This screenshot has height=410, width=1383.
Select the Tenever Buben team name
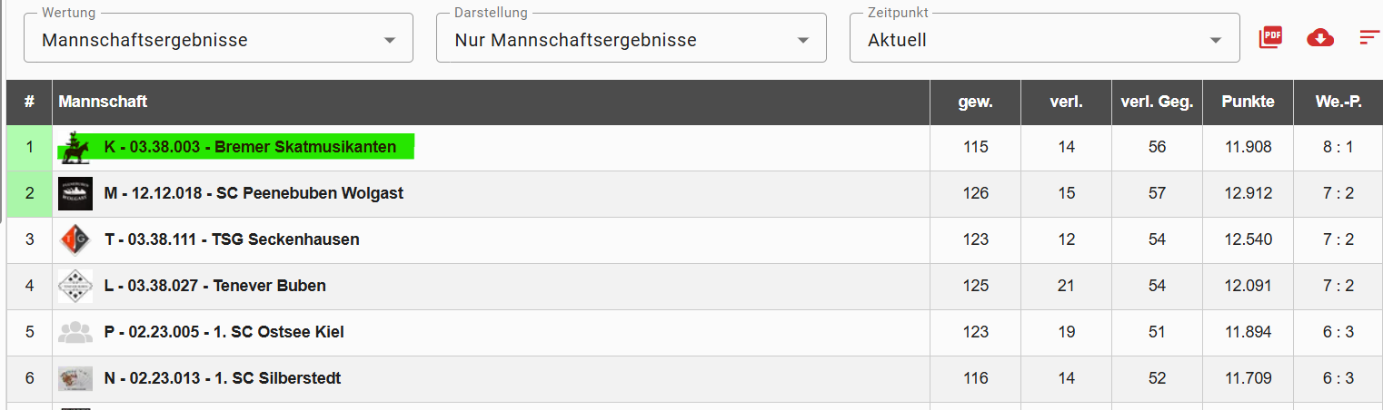[x=214, y=286]
